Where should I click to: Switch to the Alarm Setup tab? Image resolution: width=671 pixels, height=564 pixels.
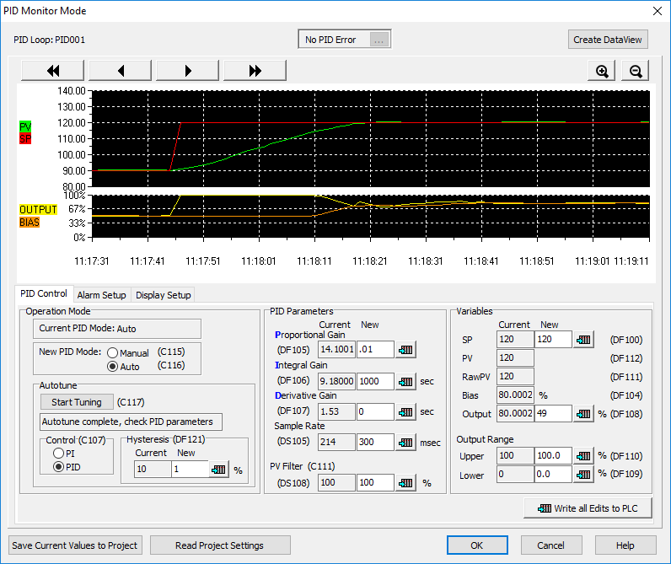pos(101,295)
